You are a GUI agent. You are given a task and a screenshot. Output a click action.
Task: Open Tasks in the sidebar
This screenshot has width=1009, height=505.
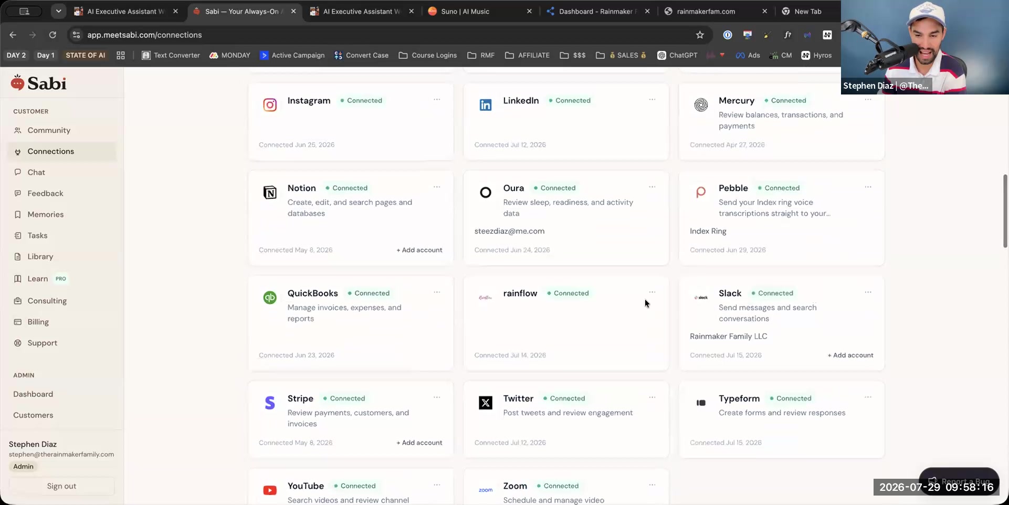click(62, 235)
